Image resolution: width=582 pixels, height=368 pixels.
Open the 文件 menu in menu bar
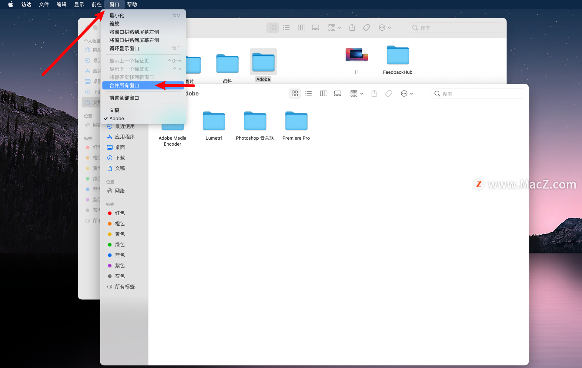44,4
